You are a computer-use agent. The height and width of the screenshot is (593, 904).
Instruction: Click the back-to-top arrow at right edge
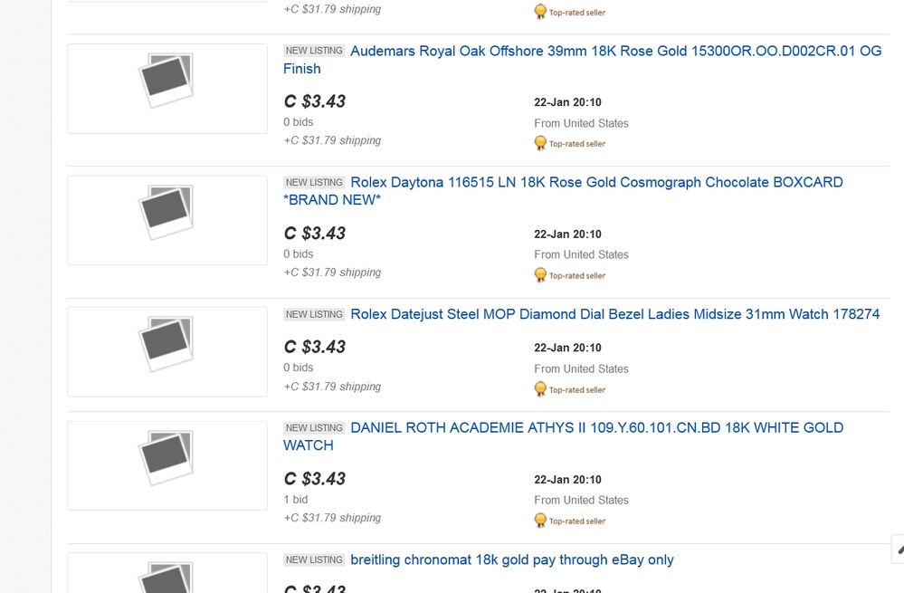899,550
